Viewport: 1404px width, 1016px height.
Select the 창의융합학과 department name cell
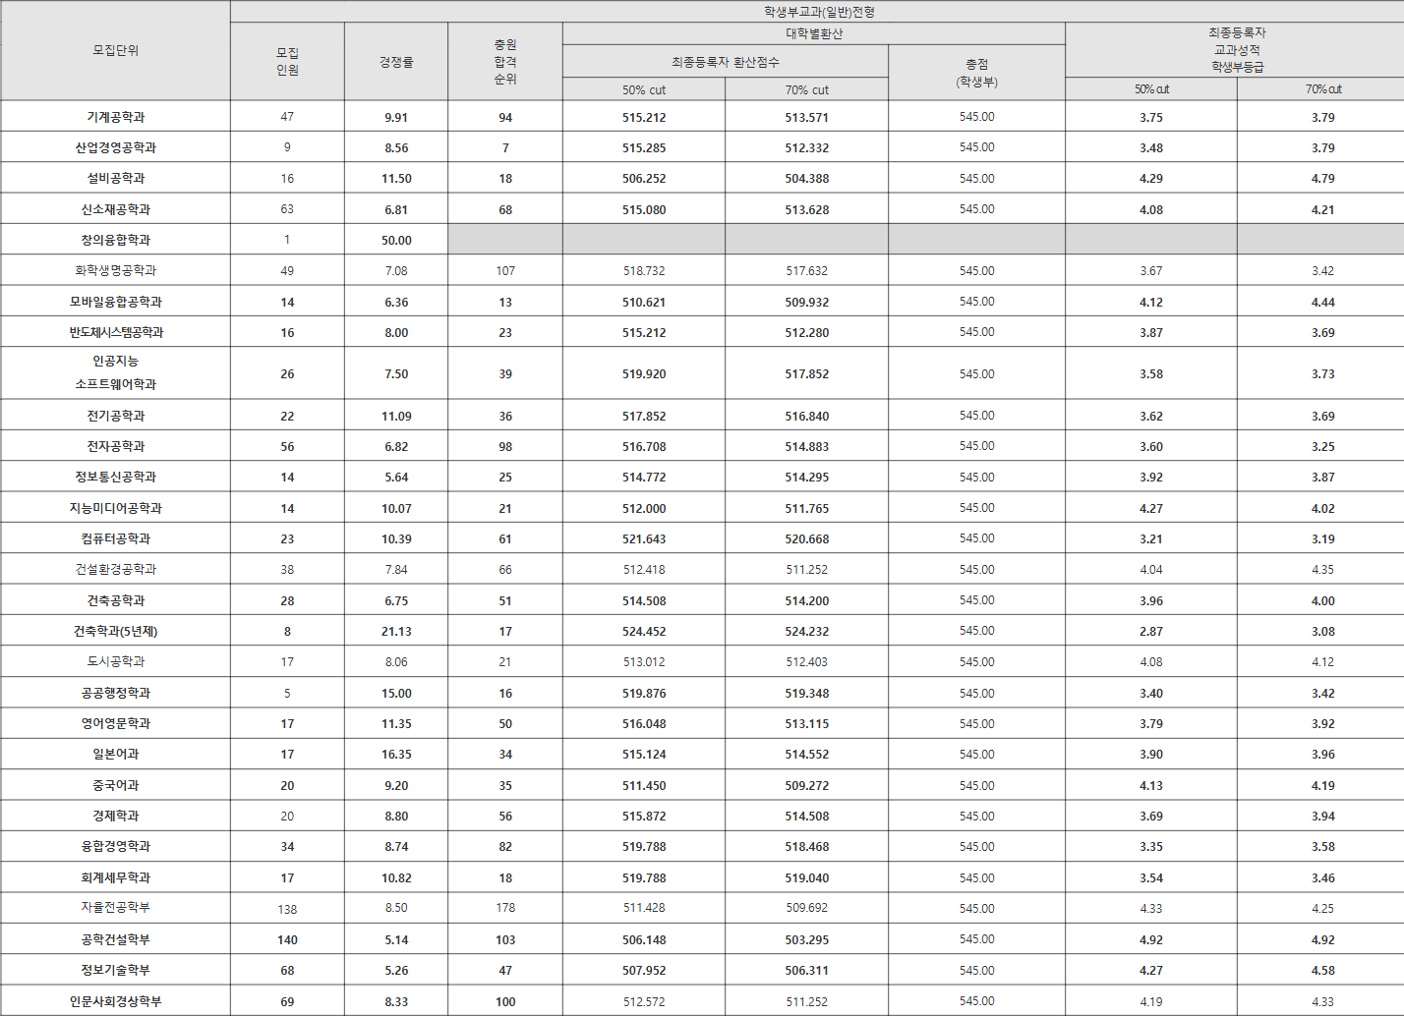click(115, 240)
